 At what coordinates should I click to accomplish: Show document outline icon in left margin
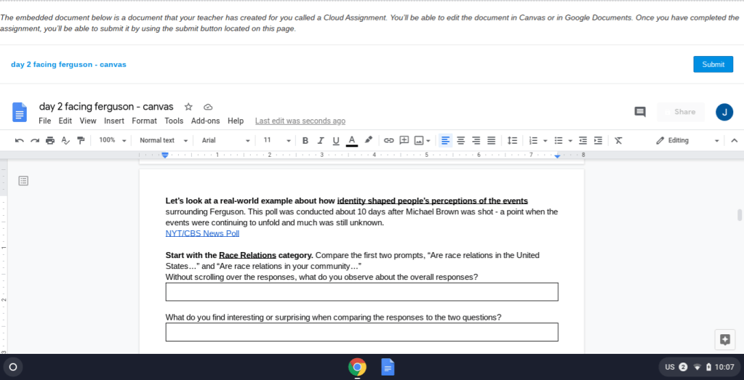tap(23, 180)
